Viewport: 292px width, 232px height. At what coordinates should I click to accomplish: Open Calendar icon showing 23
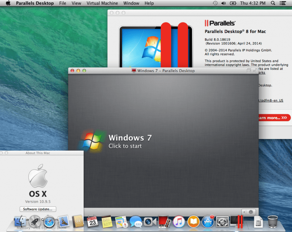click(x=92, y=222)
